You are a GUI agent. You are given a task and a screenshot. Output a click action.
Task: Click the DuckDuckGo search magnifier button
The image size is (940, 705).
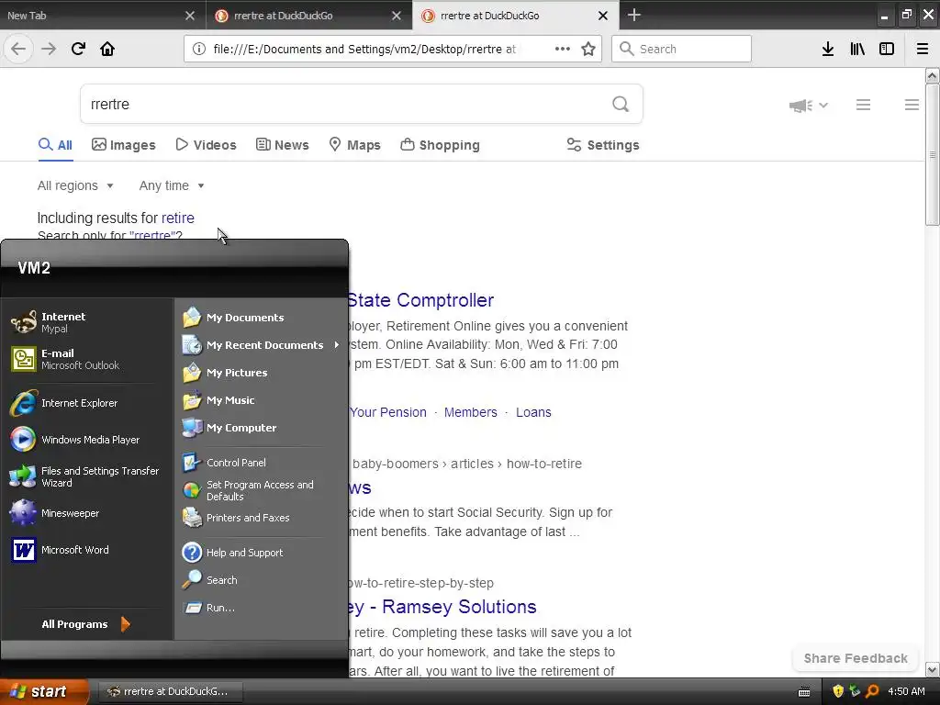pos(621,105)
